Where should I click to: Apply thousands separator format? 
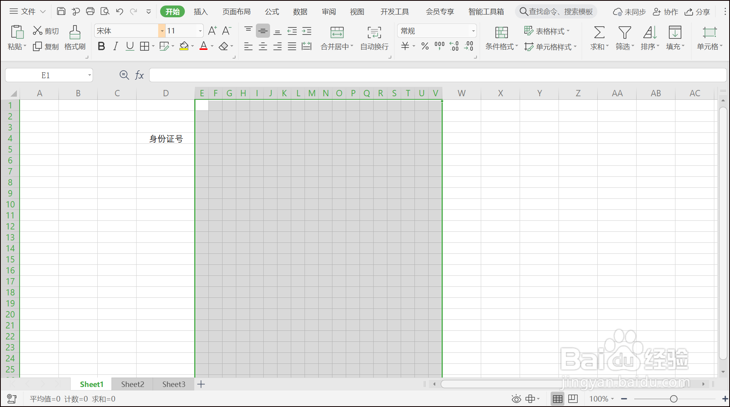pyautogui.click(x=440, y=46)
